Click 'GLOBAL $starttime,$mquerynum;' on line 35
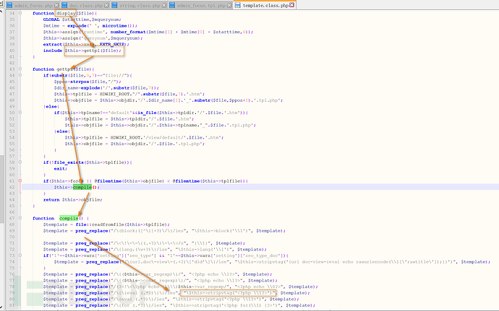Viewport: 499px width, 311px height. click(x=82, y=19)
